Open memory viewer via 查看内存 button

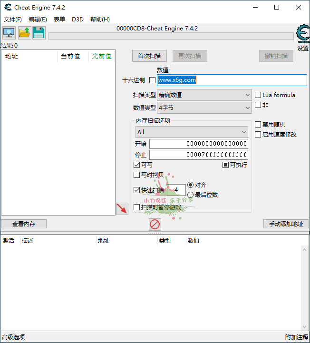(x=24, y=224)
